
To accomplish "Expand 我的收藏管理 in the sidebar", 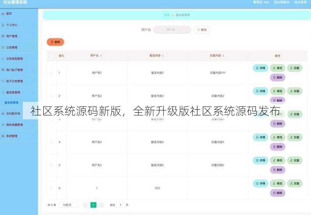I will tap(19, 125).
